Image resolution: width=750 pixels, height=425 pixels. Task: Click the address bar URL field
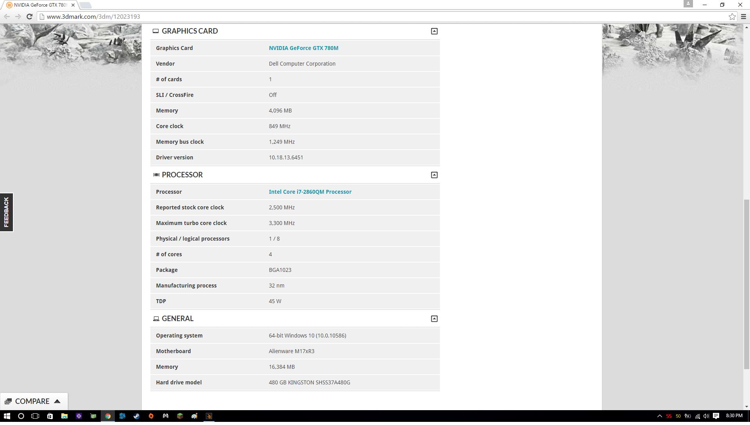coord(383,16)
